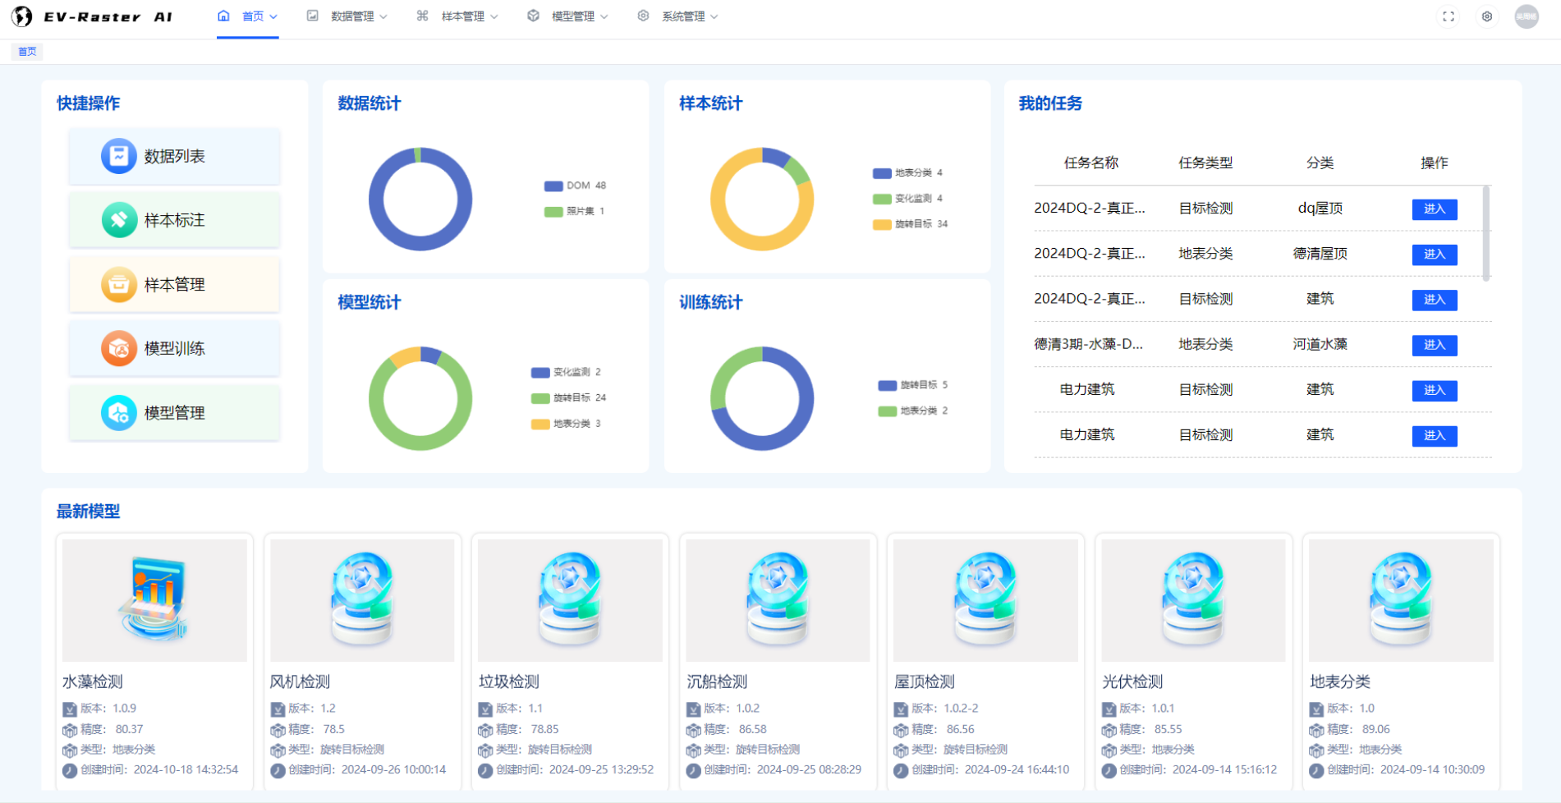Click the type icon on 地表分类 card

click(x=1316, y=750)
